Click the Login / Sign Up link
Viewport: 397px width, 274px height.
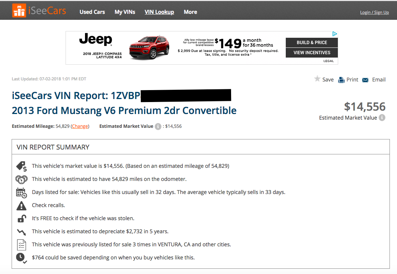coord(375,12)
